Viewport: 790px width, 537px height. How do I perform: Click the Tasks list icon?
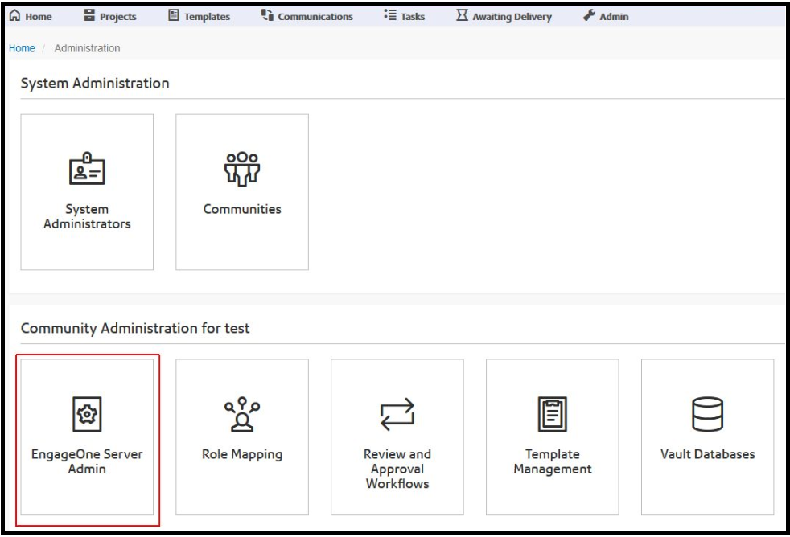[x=390, y=14]
